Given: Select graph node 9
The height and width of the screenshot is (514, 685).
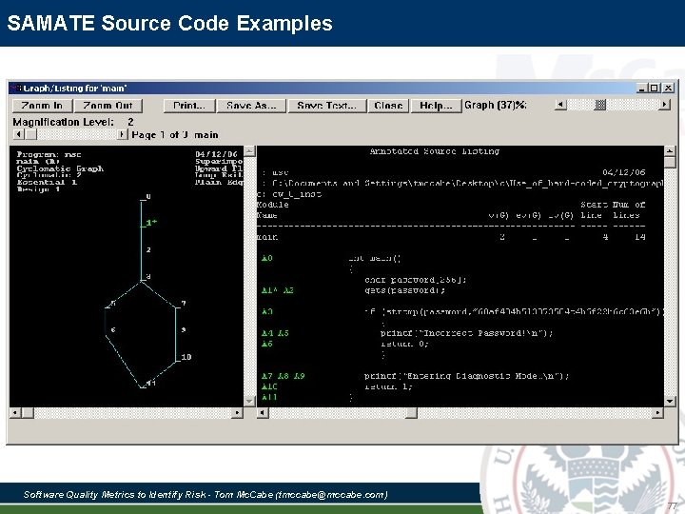Looking at the screenshot, I should 184,329.
